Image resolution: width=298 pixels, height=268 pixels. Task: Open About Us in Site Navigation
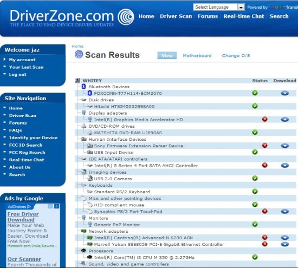point(20,167)
